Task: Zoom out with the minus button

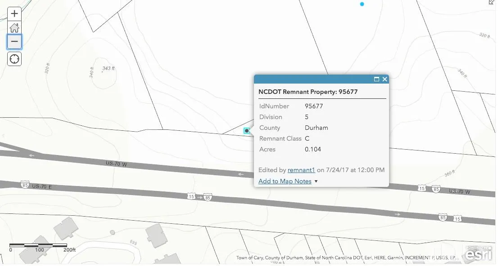Action: coord(14,42)
